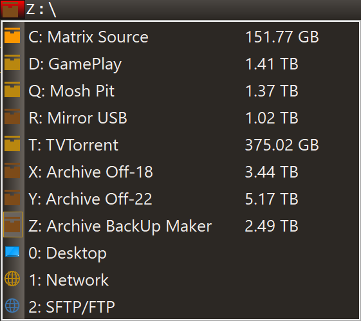Open 2: SFTP/FTP connection entry

tap(181, 307)
